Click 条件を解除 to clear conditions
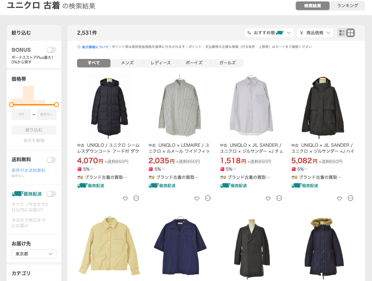 coord(34,141)
